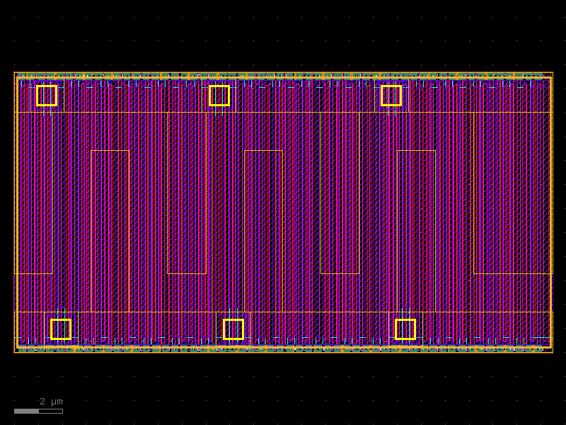Select the bottom-center yellow via marker

point(233,328)
